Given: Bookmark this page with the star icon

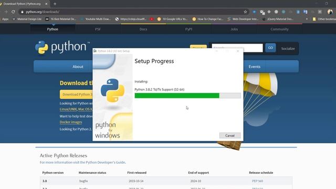Looking at the screenshot, I should [x=245, y=12].
